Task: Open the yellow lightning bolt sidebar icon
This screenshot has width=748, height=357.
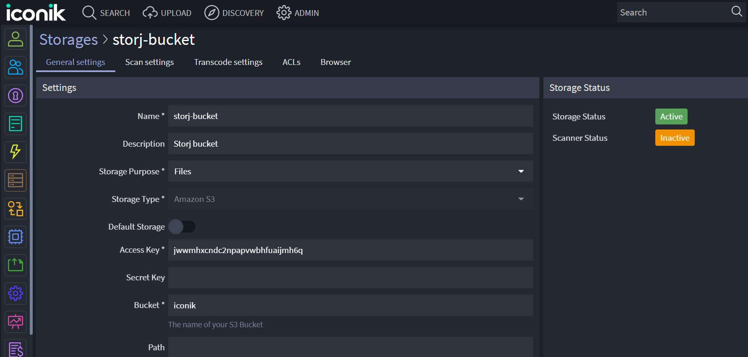Action: pos(16,152)
